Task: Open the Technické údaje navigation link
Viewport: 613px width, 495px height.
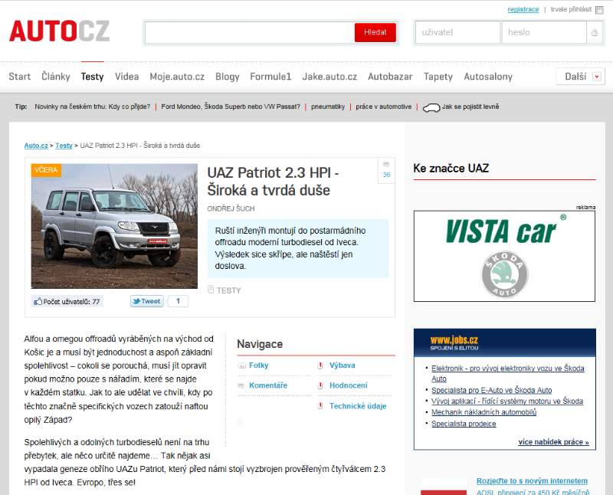Action: [x=358, y=406]
